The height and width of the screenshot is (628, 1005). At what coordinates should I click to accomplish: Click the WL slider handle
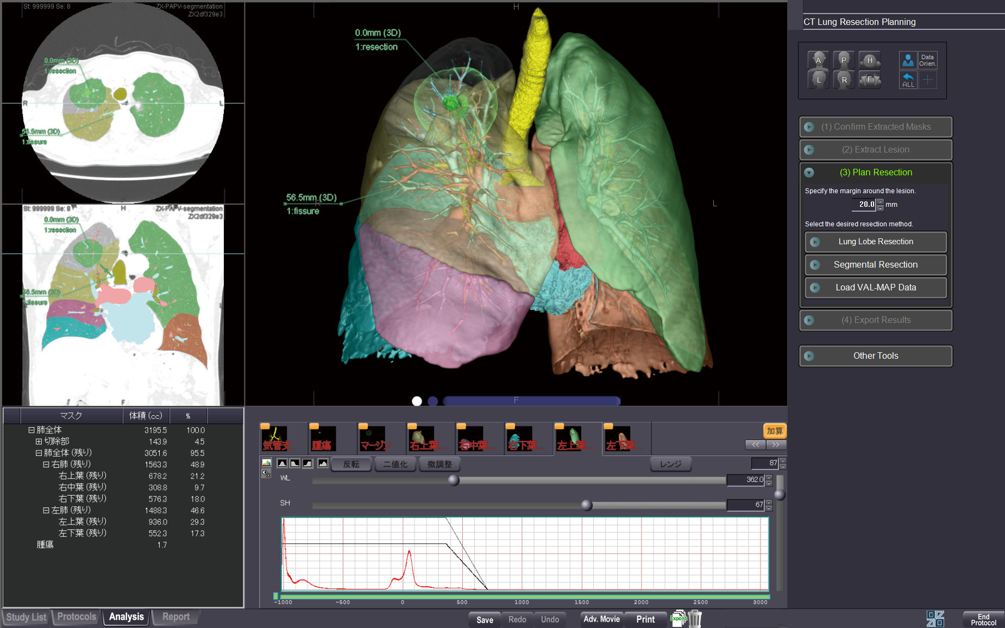coord(454,480)
